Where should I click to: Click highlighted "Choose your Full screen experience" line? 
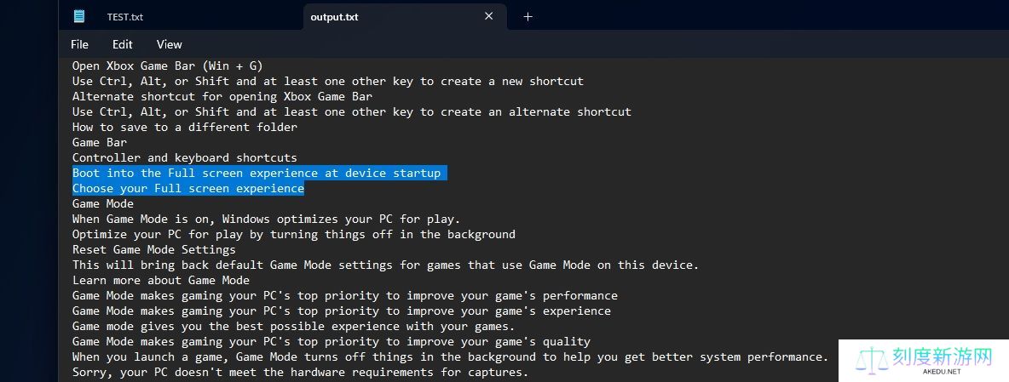tap(187, 188)
